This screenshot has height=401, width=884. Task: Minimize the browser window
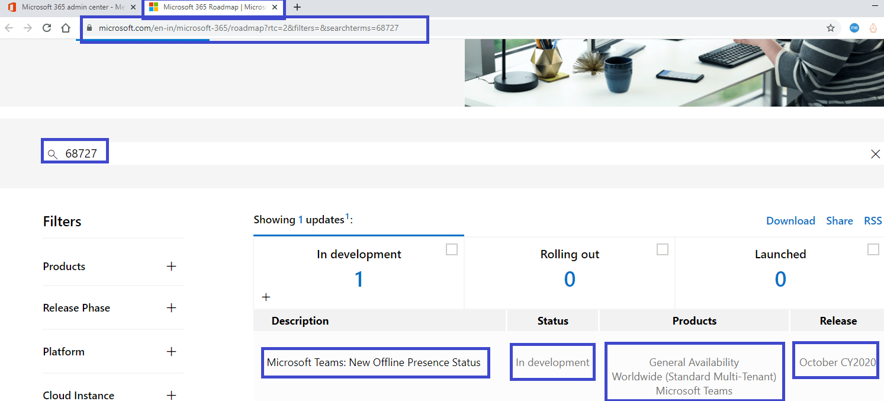874,5
